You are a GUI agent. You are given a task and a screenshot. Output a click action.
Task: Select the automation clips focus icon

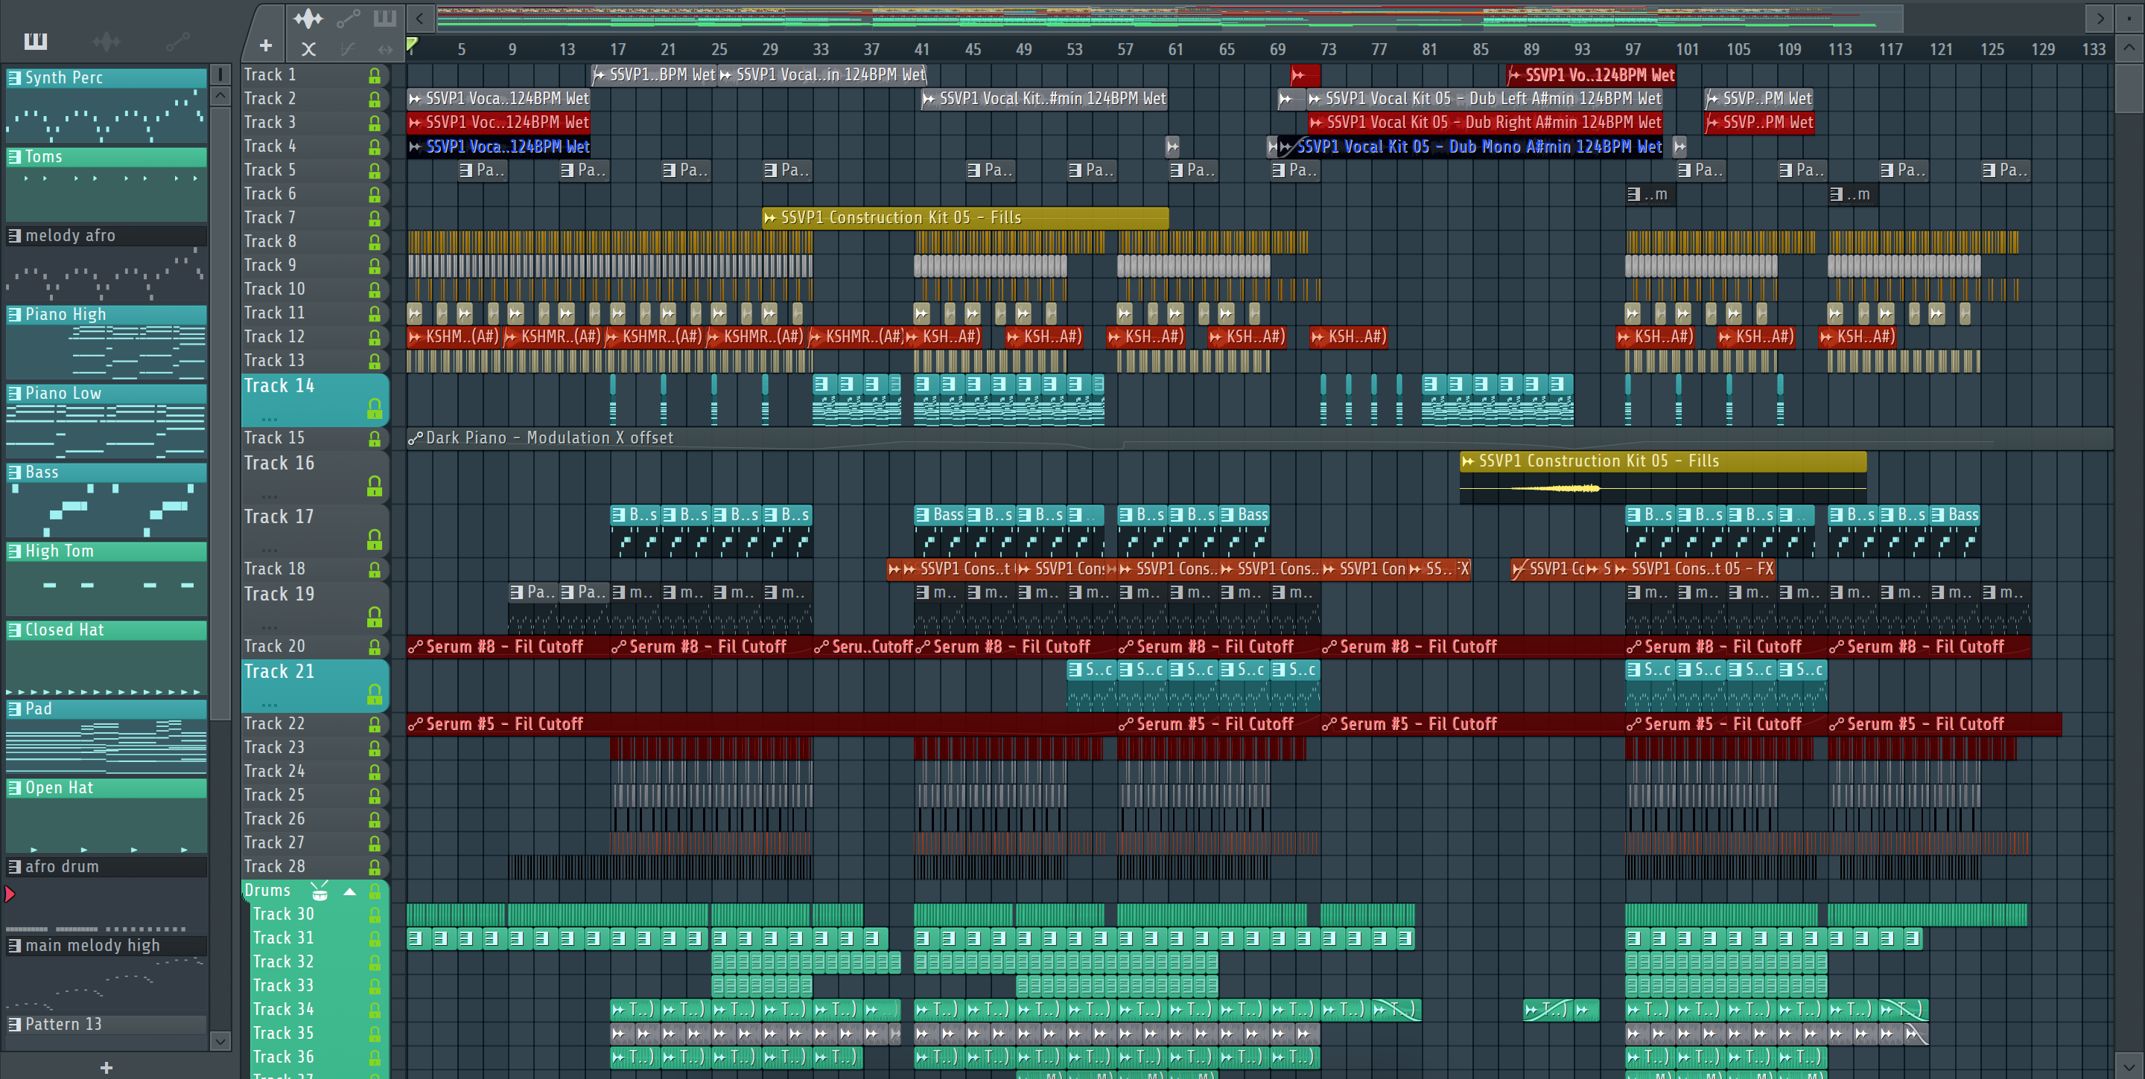[x=348, y=17]
